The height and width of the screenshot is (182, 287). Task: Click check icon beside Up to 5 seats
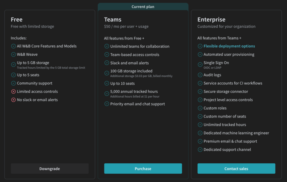[14, 75]
